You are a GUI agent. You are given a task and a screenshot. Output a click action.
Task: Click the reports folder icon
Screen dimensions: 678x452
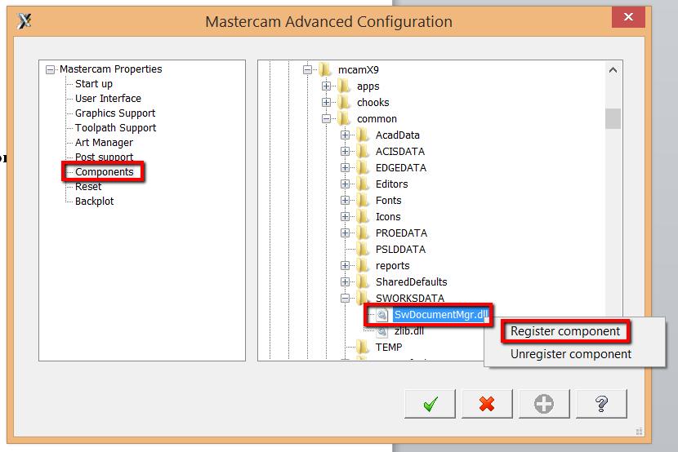pyautogui.click(x=363, y=265)
